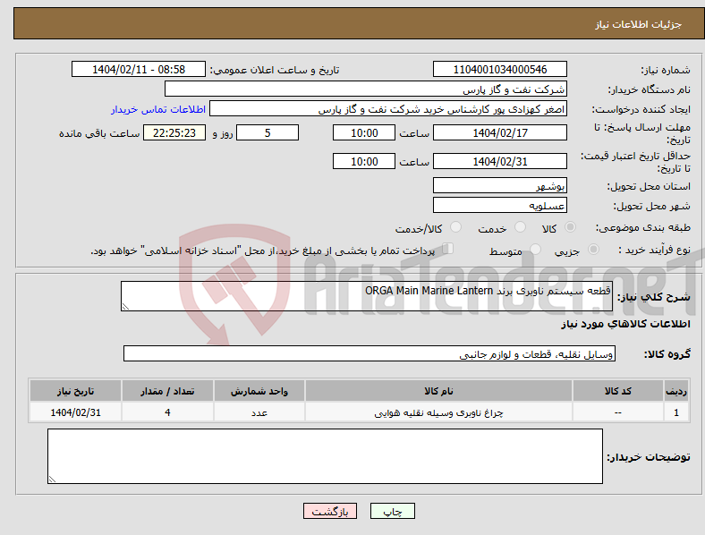Click the remaining time field 22:25:23

[174, 132]
